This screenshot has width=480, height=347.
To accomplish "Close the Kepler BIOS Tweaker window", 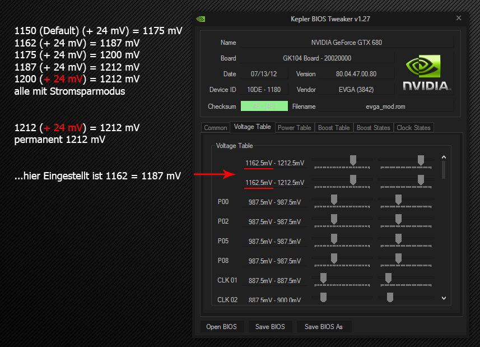I will (459, 18).
